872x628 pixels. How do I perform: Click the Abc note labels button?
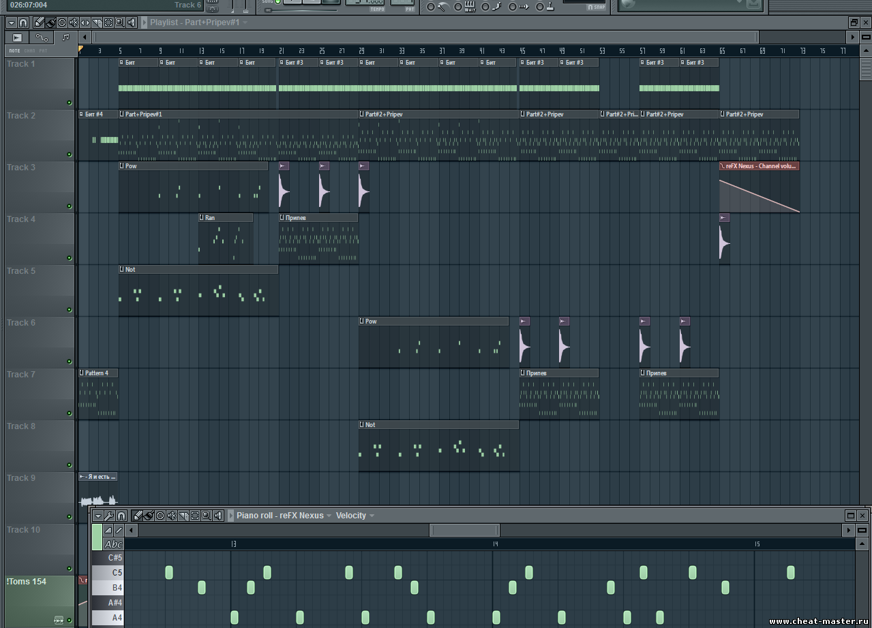pos(113,544)
